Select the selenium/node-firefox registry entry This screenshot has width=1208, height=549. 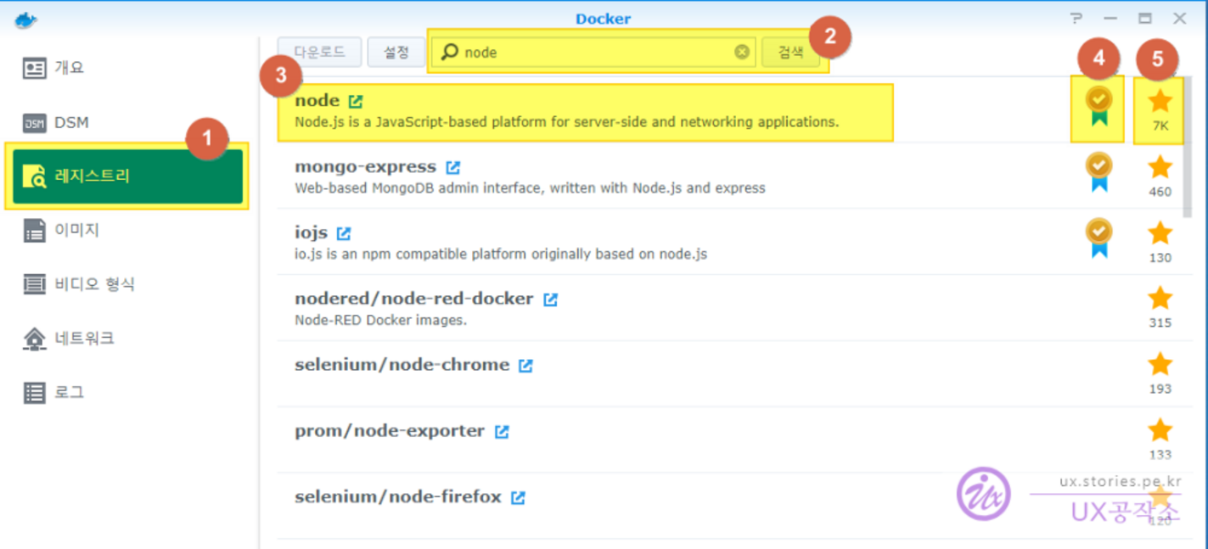[x=397, y=497]
